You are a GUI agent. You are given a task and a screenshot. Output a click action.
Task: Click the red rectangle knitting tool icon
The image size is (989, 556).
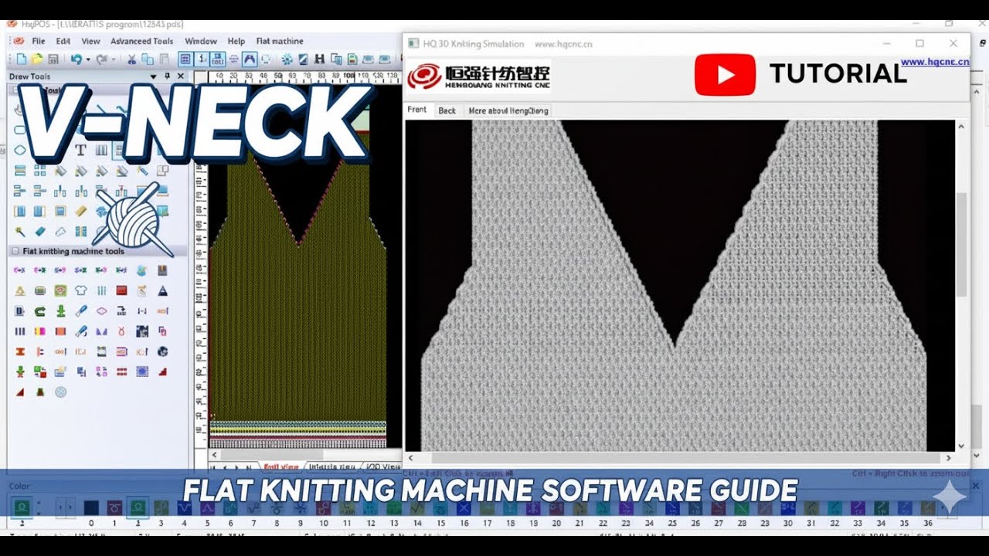122,290
